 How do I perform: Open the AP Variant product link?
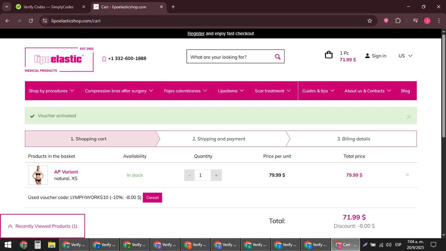click(x=66, y=172)
